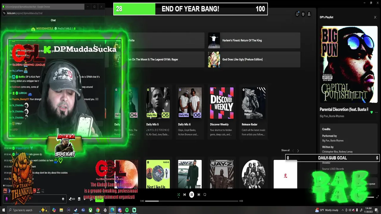
Task: Open first Jay-Z album with car cover
Action: [190, 174]
